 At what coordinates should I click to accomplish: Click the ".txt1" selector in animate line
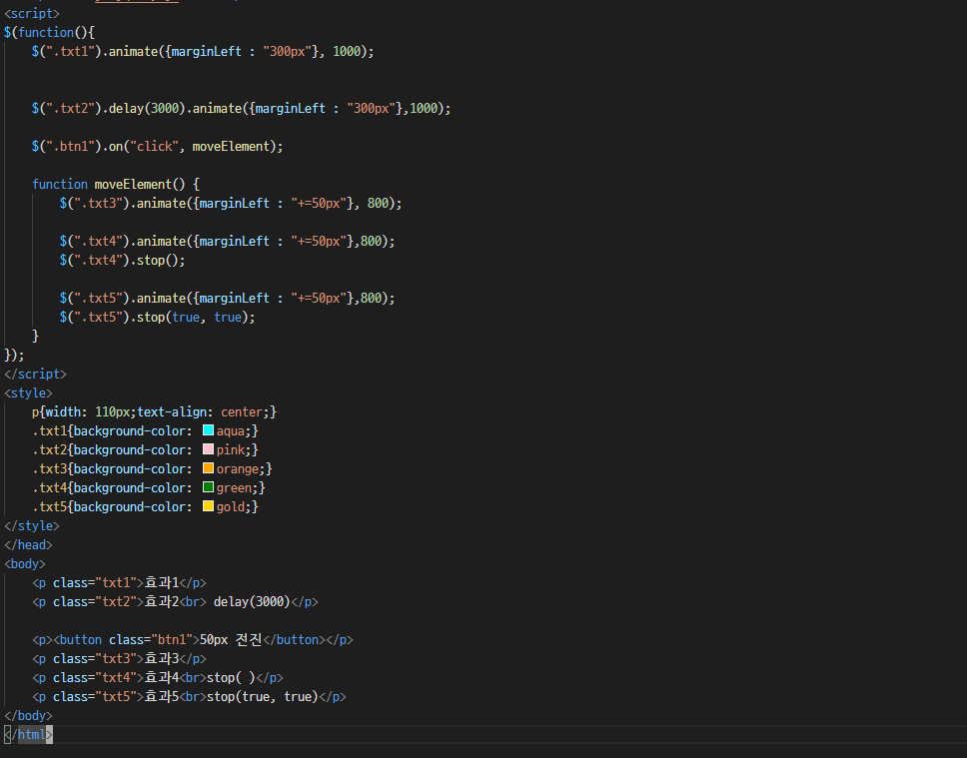click(x=70, y=51)
